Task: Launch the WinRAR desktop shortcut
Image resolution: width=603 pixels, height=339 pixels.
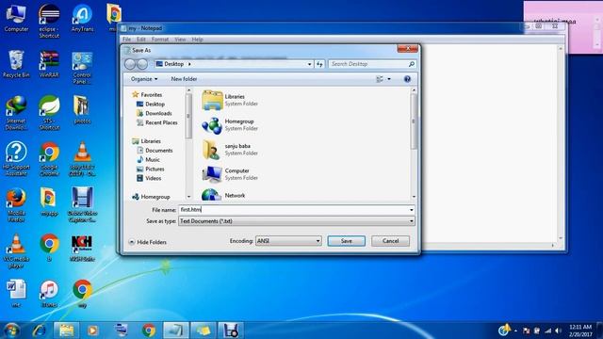Action: (x=49, y=64)
